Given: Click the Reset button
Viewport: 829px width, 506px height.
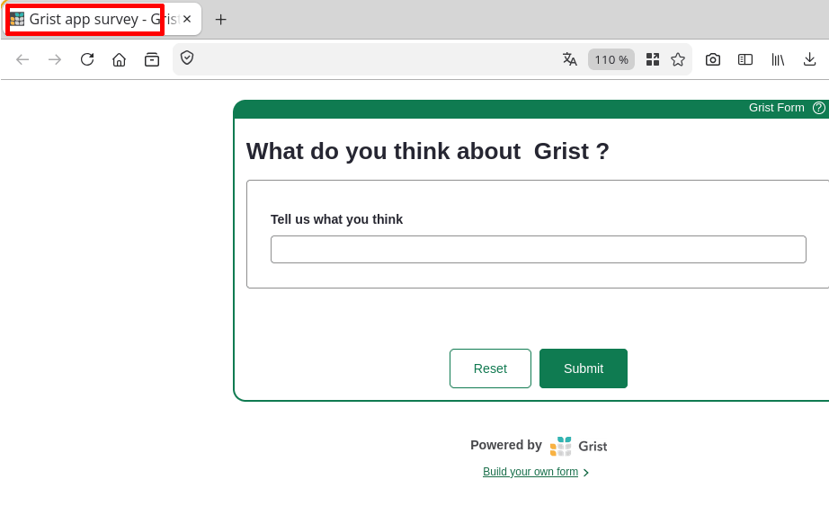Looking at the screenshot, I should pos(490,368).
